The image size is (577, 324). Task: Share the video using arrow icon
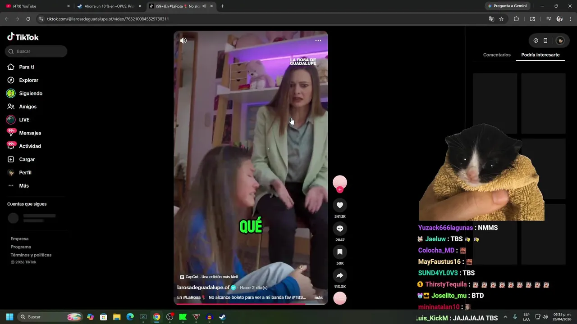340,275
